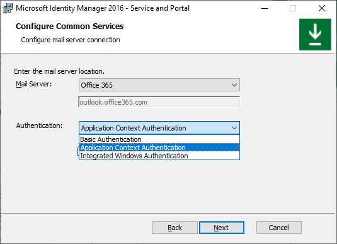Pick Integrated Windows Authentication option

point(159,156)
